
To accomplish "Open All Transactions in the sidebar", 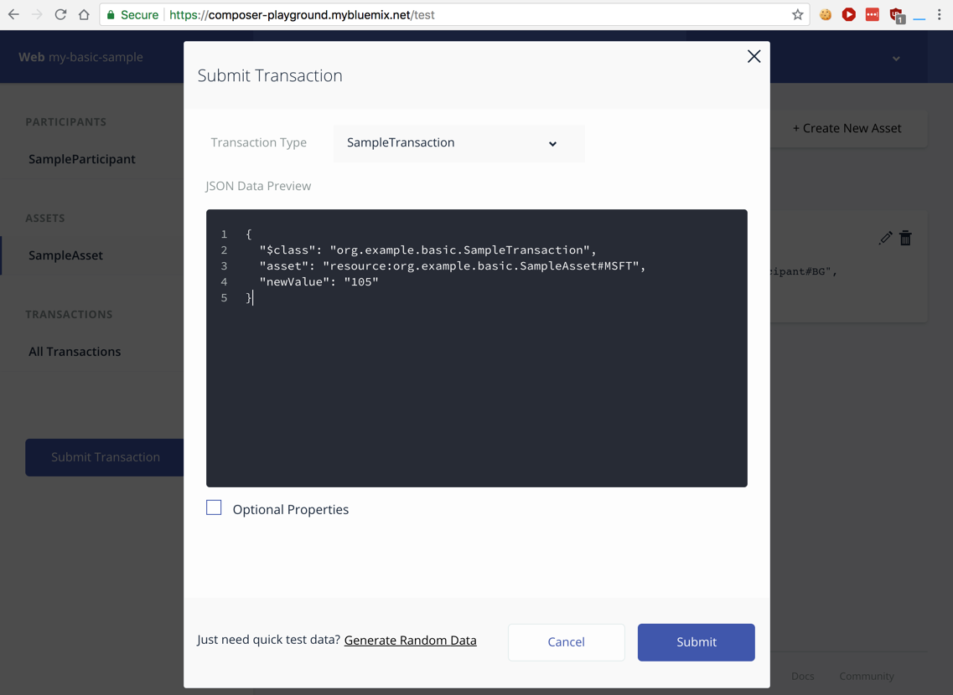I will 75,352.
